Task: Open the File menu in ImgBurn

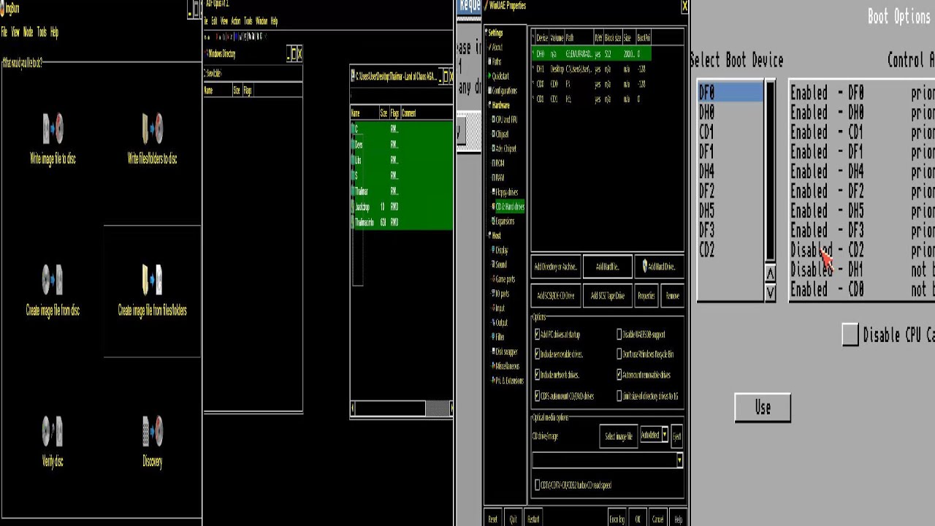Action: 4,32
